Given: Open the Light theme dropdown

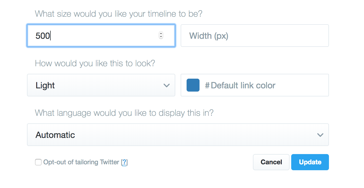Looking at the screenshot, I should pos(101,85).
